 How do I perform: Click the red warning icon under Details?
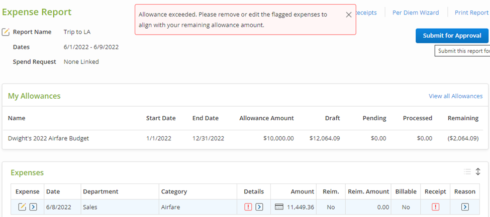point(248,207)
